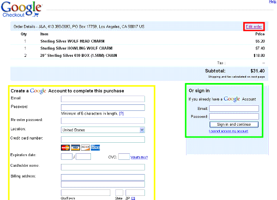Focus the sign-in Email field

pyautogui.click(x=234, y=109)
